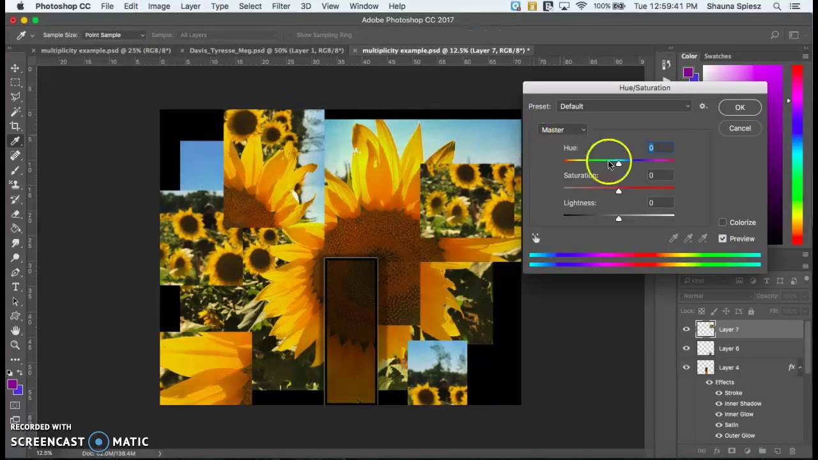
Task: Click the add layer mask icon
Action: (x=732, y=451)
